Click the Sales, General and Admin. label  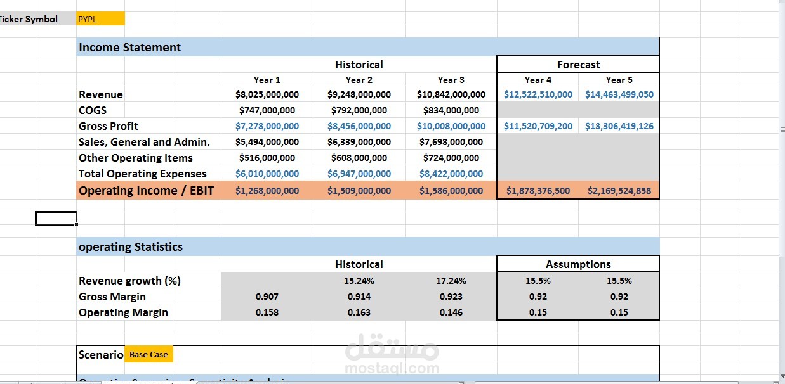point(144,142)
